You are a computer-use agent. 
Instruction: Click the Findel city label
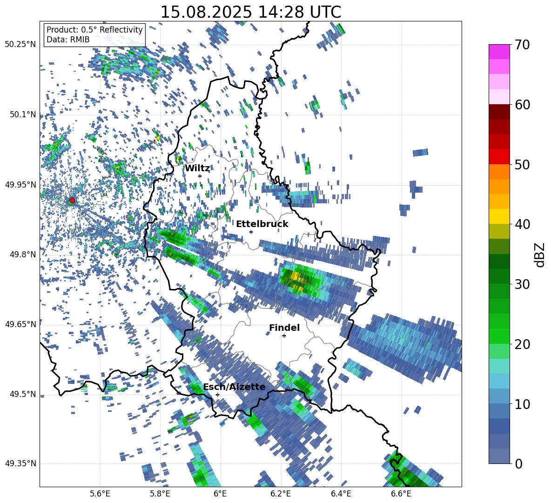click(x=284, y=328)
